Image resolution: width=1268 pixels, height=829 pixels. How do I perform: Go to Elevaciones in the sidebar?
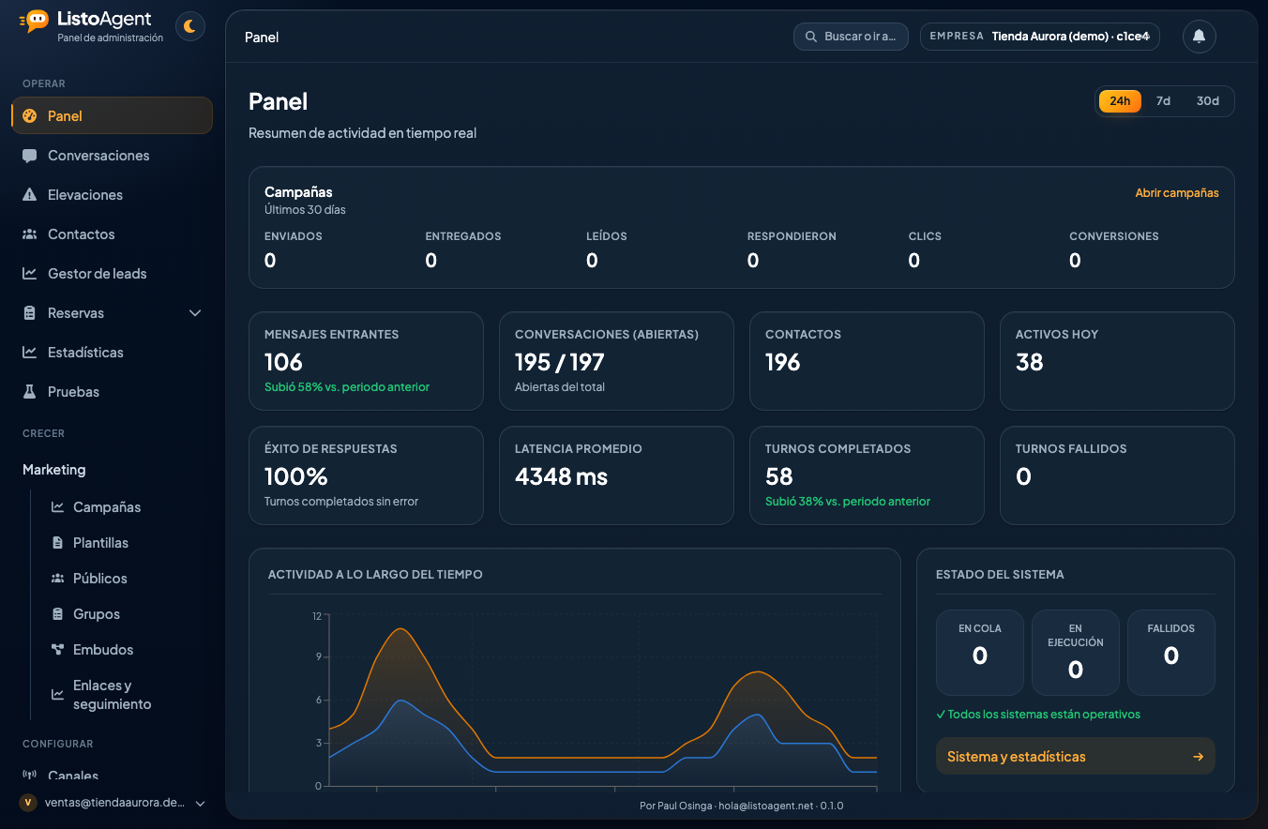coord(113,195)
